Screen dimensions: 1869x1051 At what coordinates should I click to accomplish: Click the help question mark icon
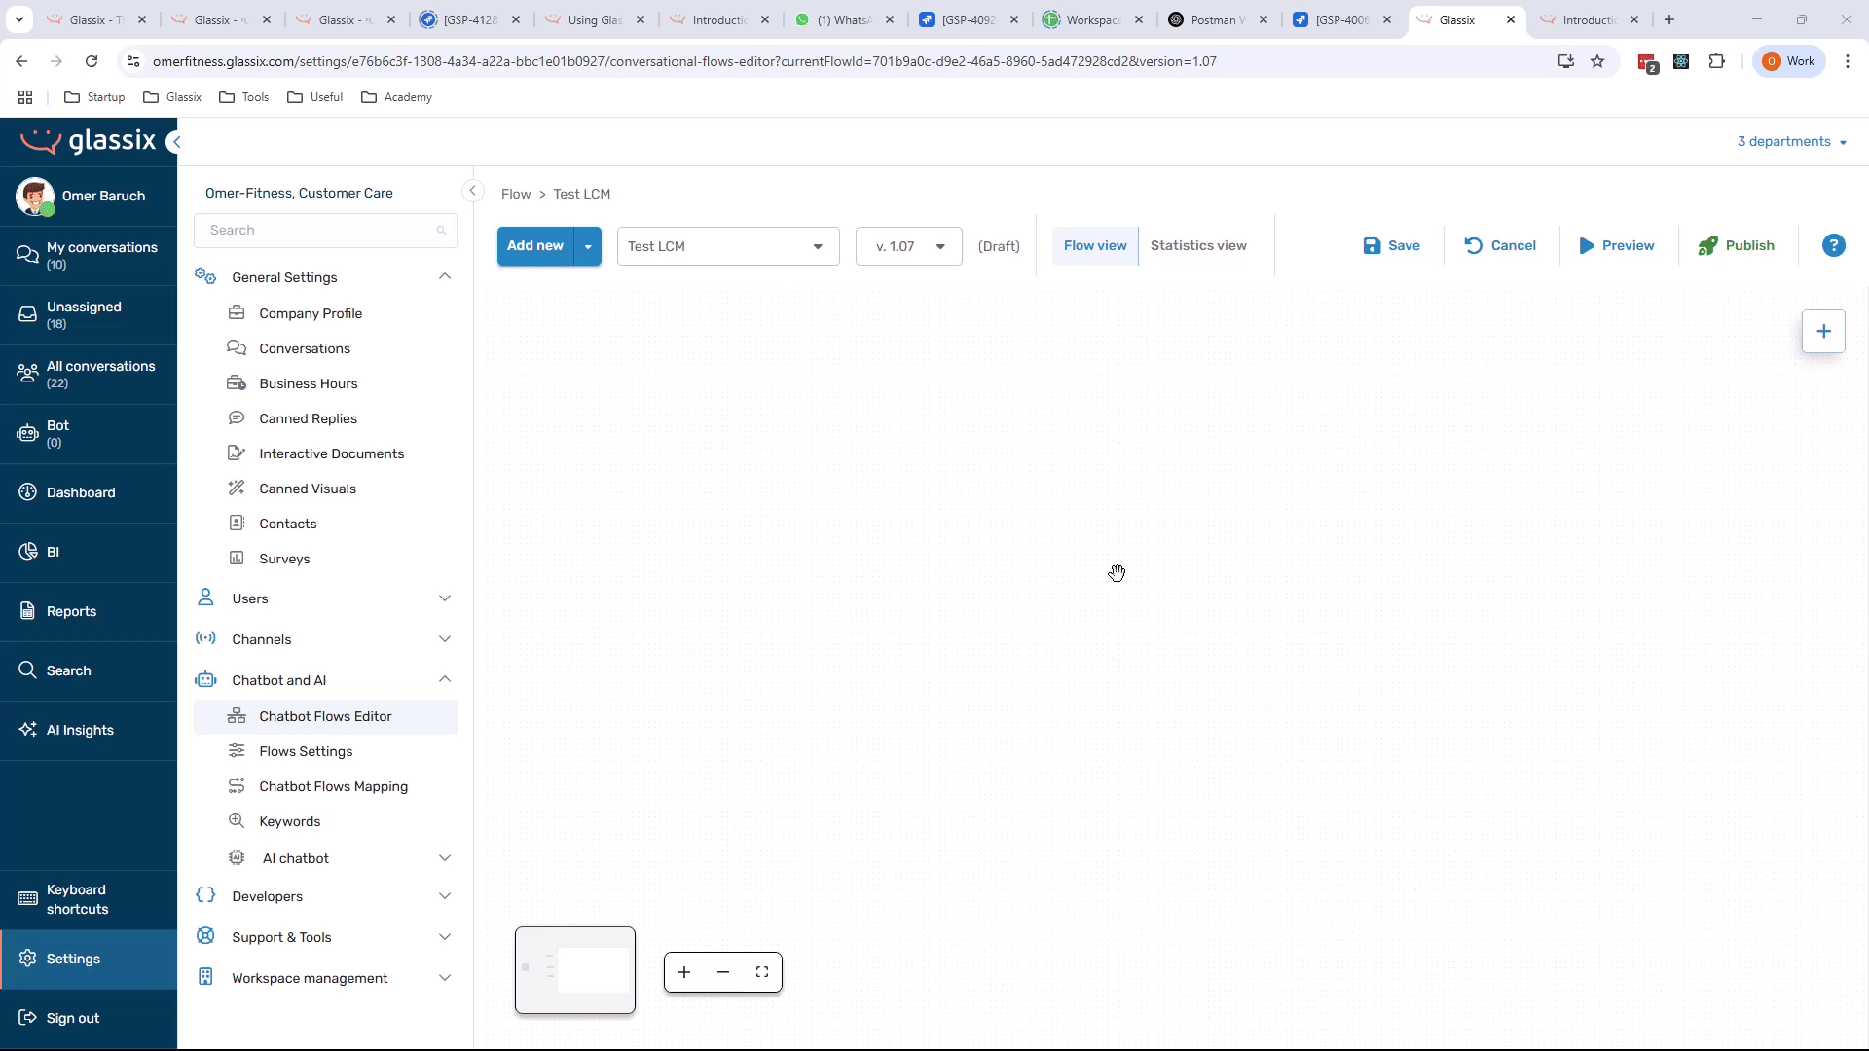[x=1833, y=246]
